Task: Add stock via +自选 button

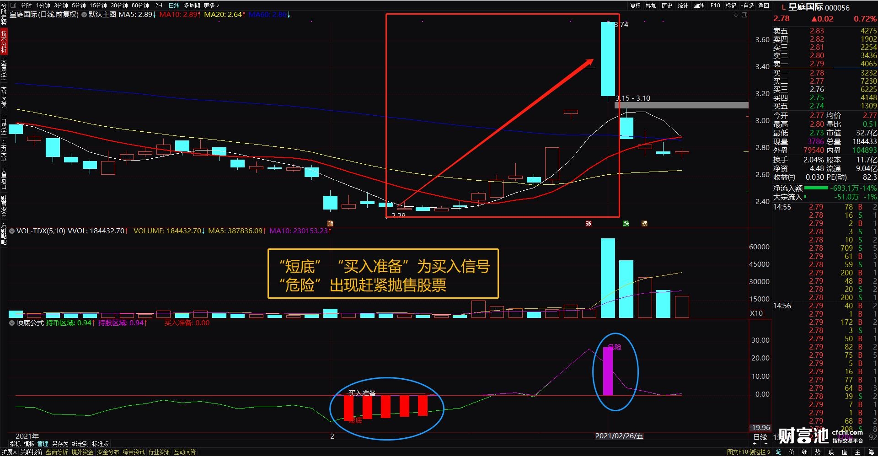Action: [x=748, y=5]
